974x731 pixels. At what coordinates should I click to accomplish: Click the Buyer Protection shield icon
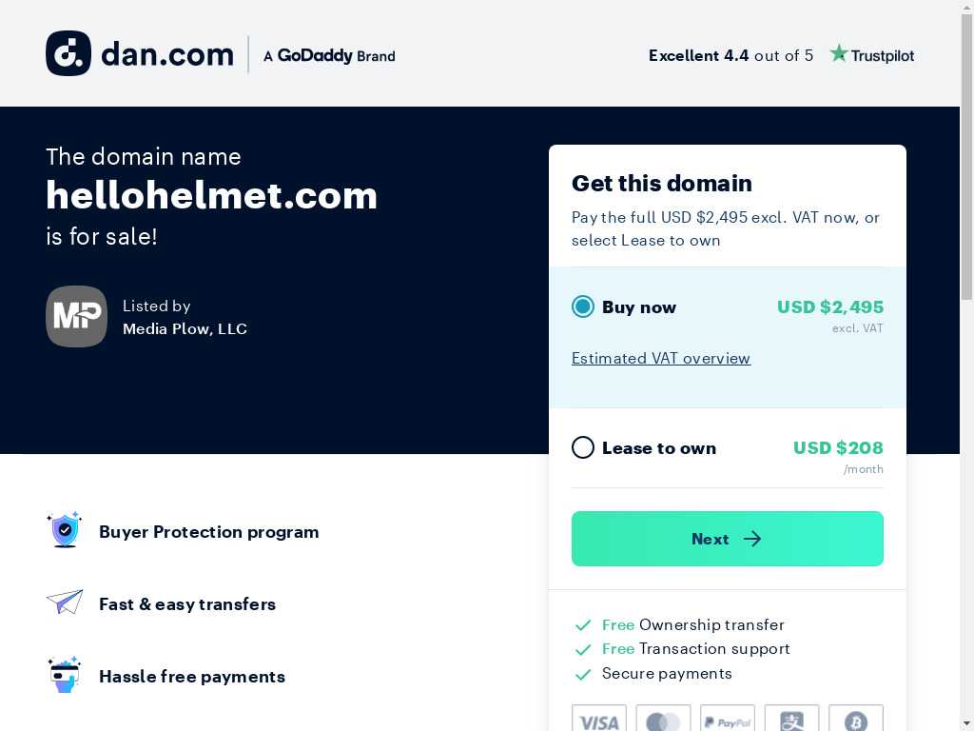pos(65,530)
